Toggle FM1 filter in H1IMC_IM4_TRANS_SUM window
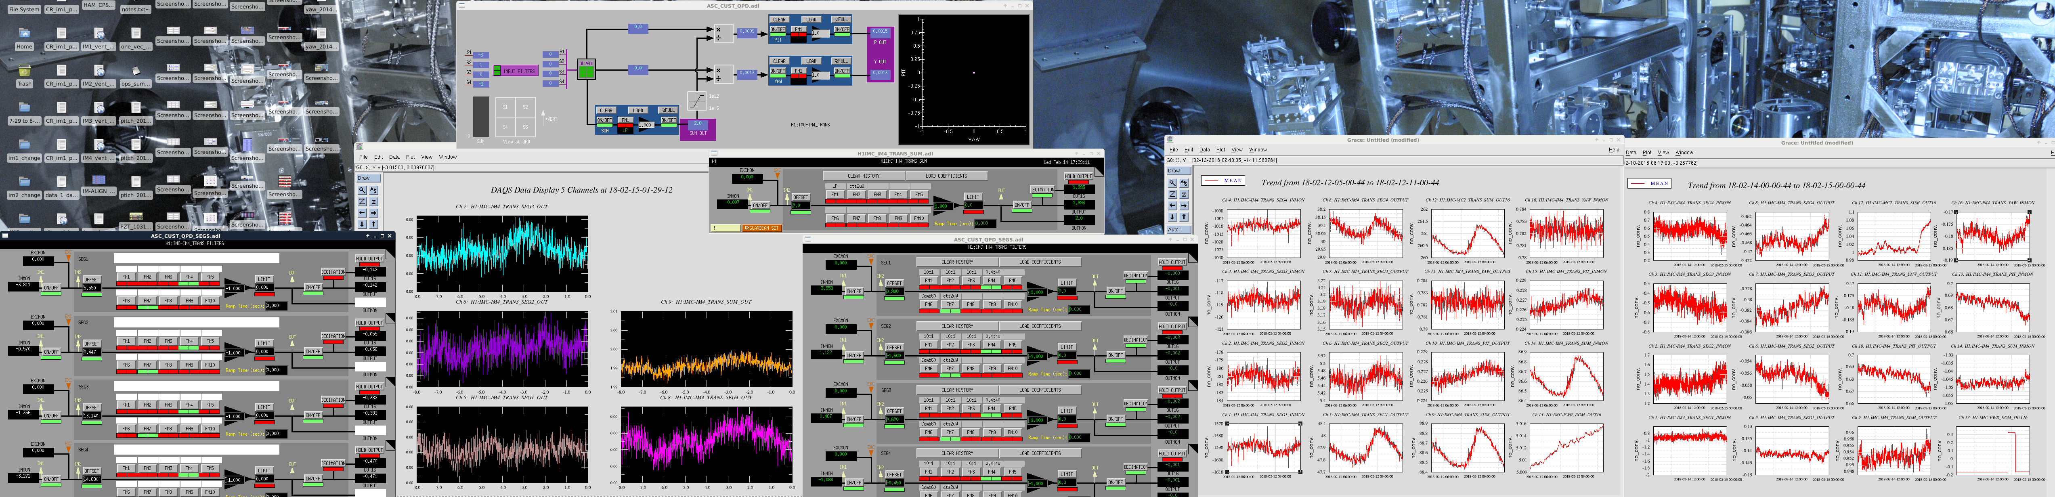 coord(835,195)
